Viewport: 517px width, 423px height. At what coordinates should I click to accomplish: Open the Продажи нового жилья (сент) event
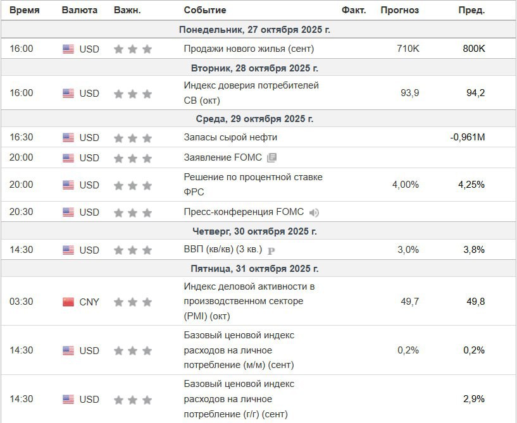point(249,49)
